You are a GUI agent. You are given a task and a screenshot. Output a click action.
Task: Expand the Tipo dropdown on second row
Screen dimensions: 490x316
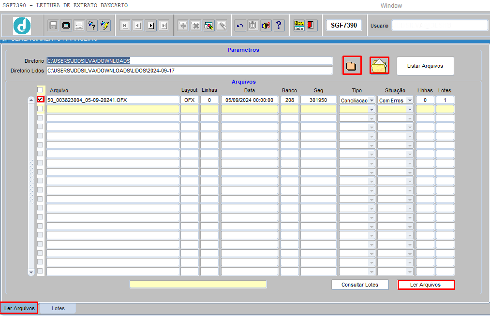click(x=371, y=110)
